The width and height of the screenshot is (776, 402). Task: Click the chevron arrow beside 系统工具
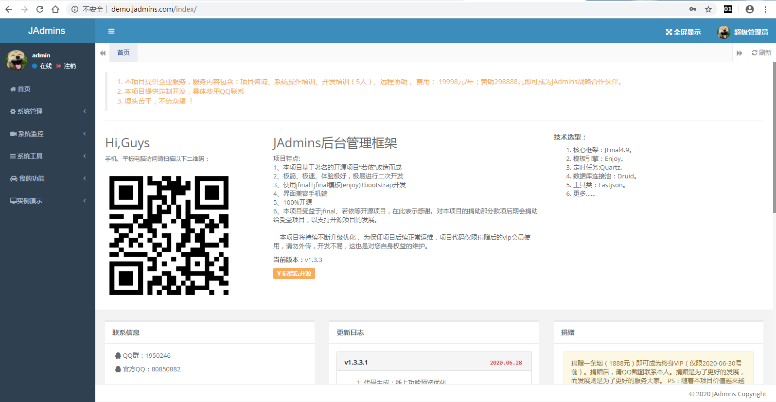coord(85,156)
